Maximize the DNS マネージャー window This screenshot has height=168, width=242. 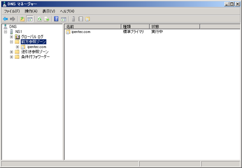(x=232, y=4)
